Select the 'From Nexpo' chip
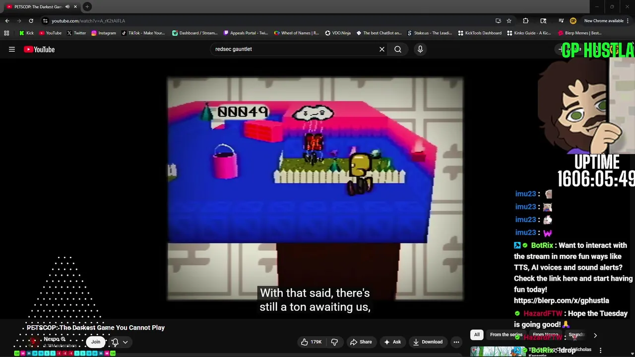This screenshot has height=357, width=635. [546, 335]
